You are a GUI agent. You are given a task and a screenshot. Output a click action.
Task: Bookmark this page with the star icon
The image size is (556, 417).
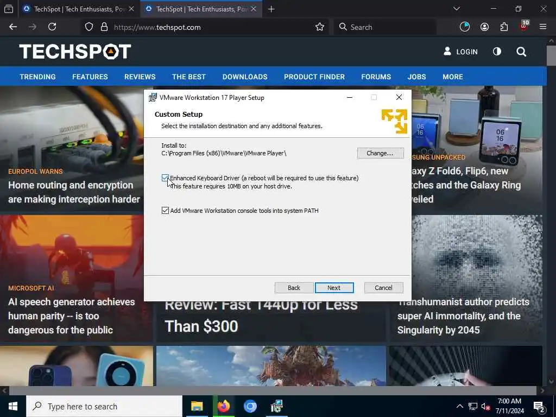319,27
